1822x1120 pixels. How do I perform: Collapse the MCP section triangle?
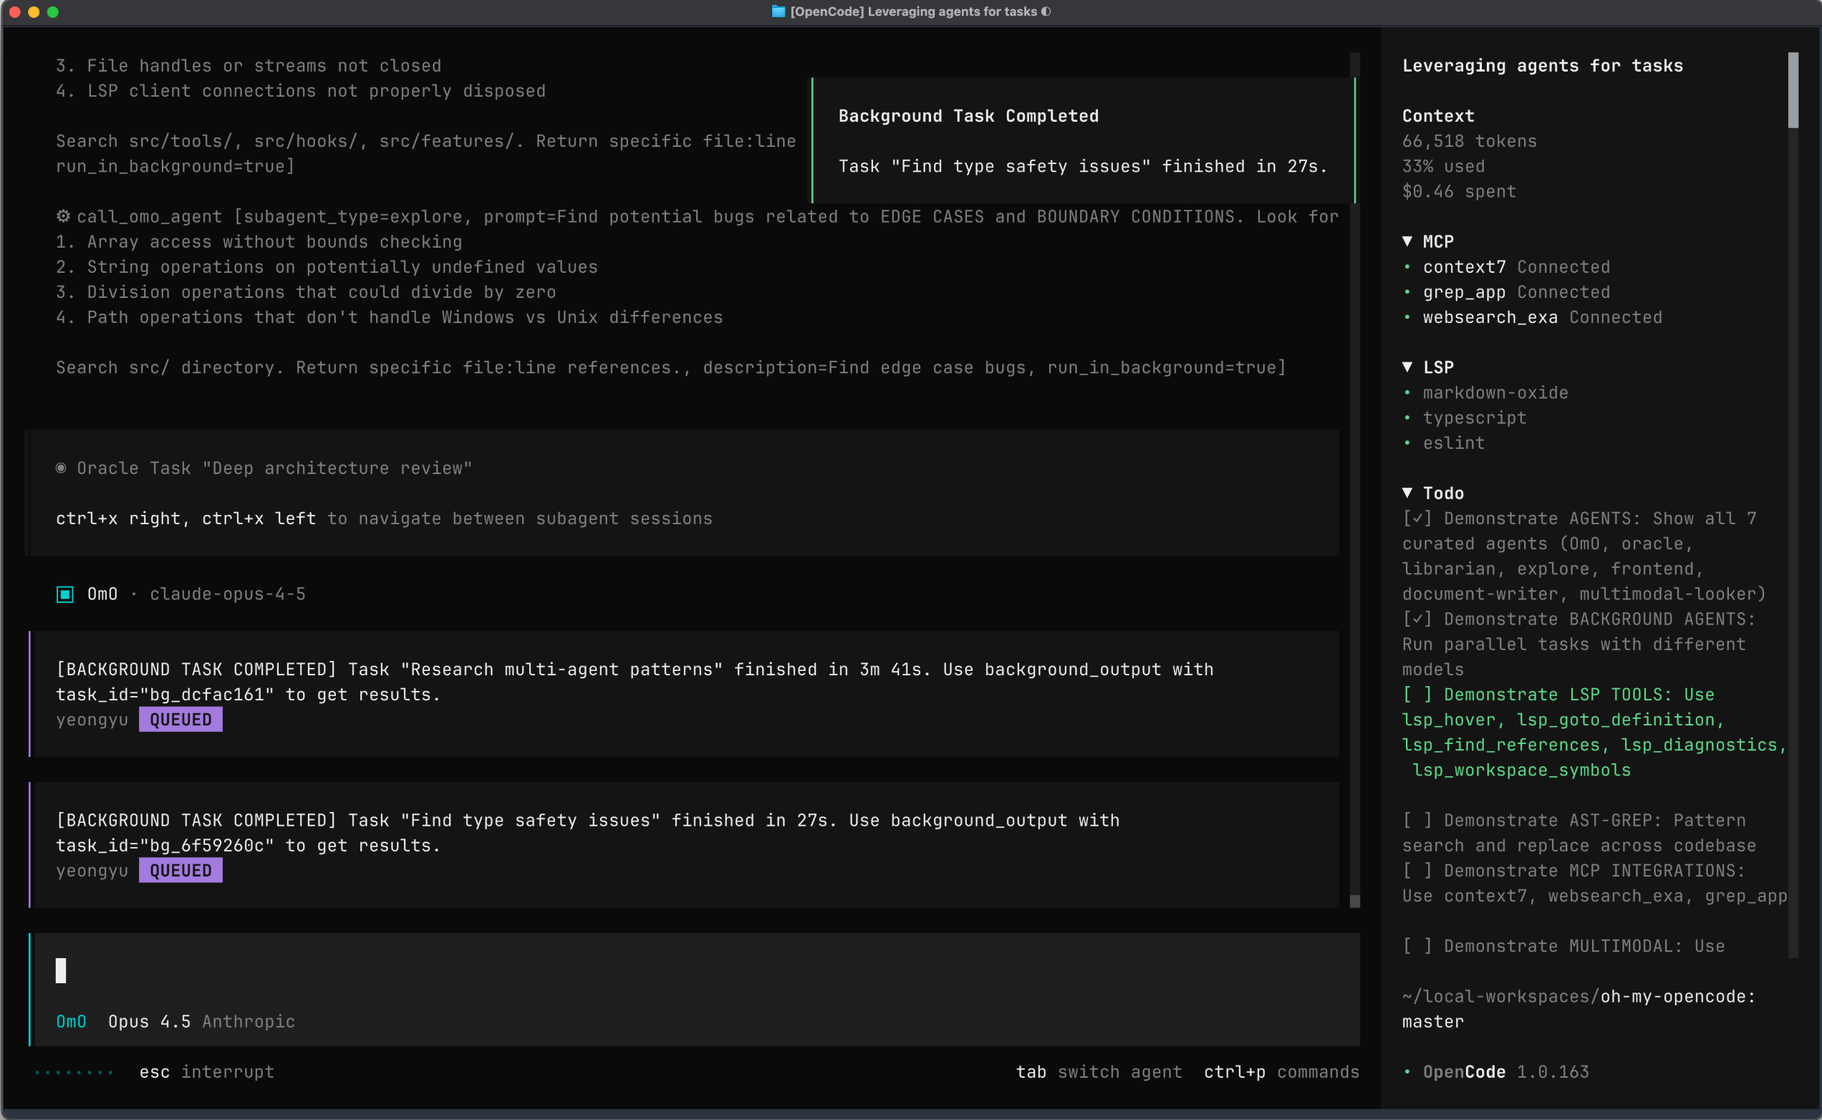coord(1407,241)
